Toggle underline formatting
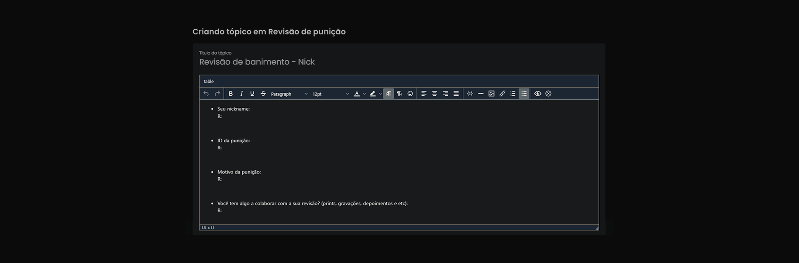The height and width of the screenshot is (263, 799). click(252, 94)
